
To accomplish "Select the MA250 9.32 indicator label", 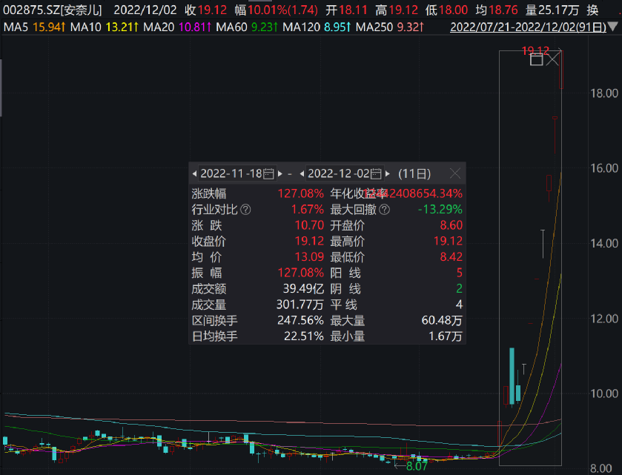I will 389,27.
